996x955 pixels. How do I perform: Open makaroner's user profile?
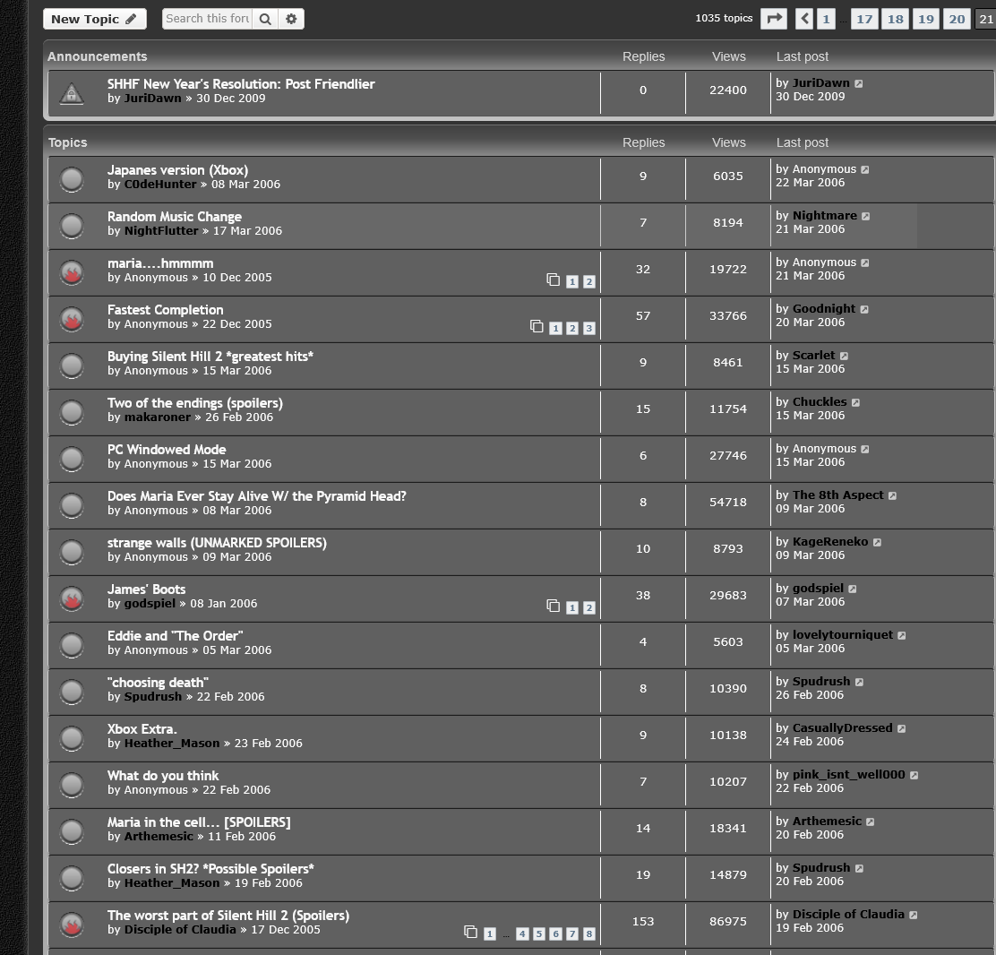pyautogui.click(x=158, y=417)
